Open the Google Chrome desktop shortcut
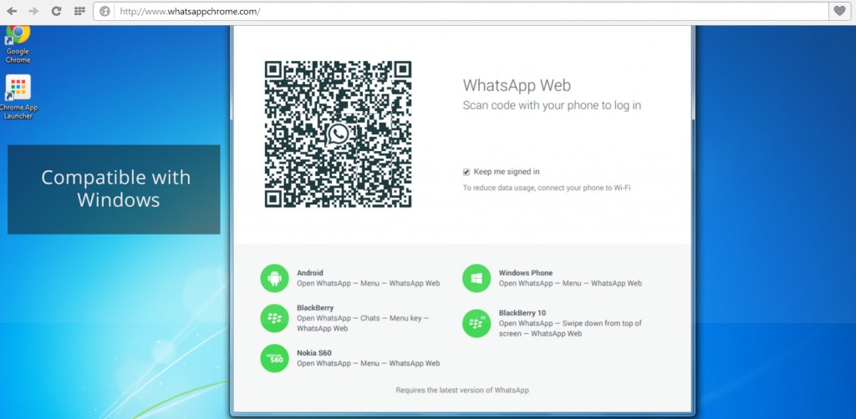 [18, 45]
